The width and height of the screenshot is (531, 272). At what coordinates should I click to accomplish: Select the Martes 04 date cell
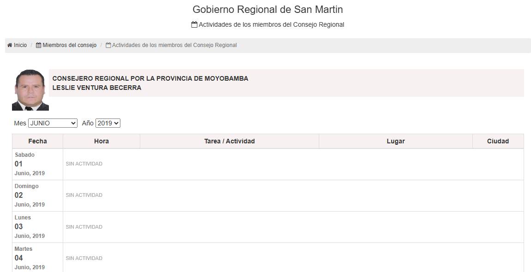click(37, 258)
